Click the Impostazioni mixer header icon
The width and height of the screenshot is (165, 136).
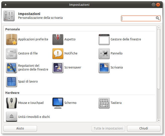pyautogui.click(x=9, y=16)
